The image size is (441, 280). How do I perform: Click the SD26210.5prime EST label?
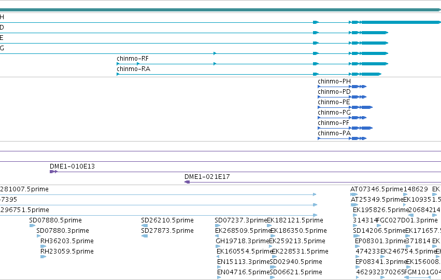pyautogui.click(x=167, y=220)
